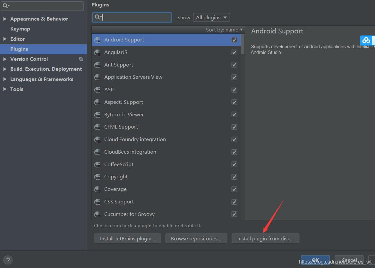The width and height of the screenshot is (375, 268).
Task: Click the CloudBees integration plugin icon
Action: pyautogui.click(x=97, y=152)
